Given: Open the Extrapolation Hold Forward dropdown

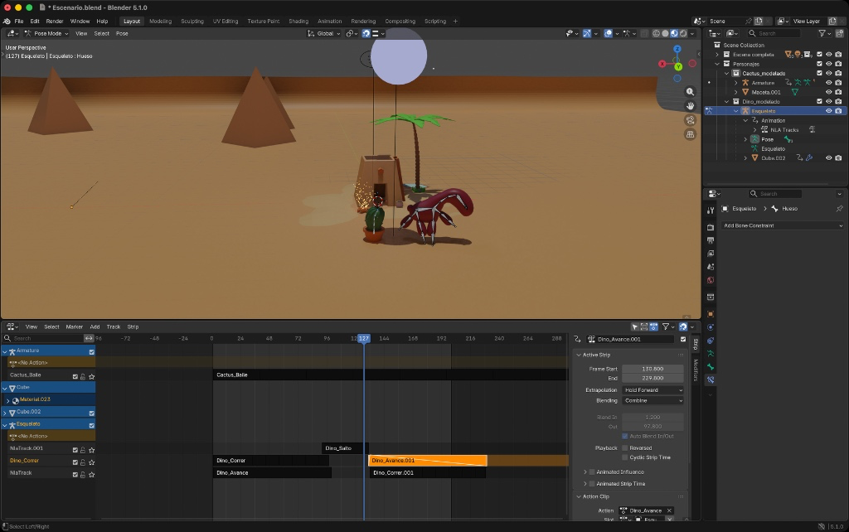Looking at the screenshot, I should point(653,390).
